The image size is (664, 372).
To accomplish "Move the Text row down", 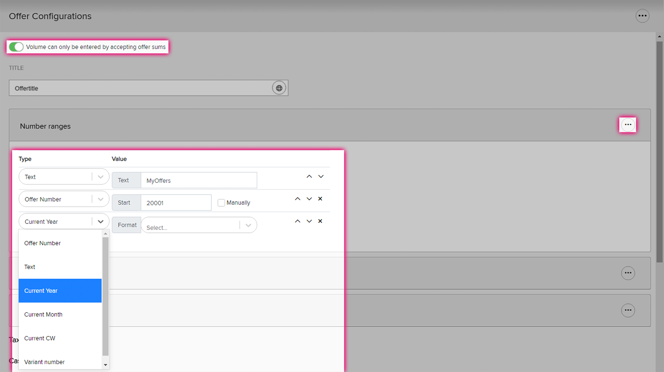I will [x=321, y=177].
